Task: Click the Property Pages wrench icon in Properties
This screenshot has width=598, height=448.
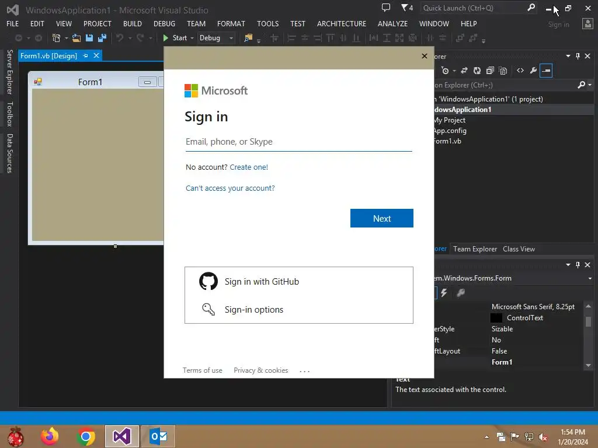Action: tap(461, 293)
